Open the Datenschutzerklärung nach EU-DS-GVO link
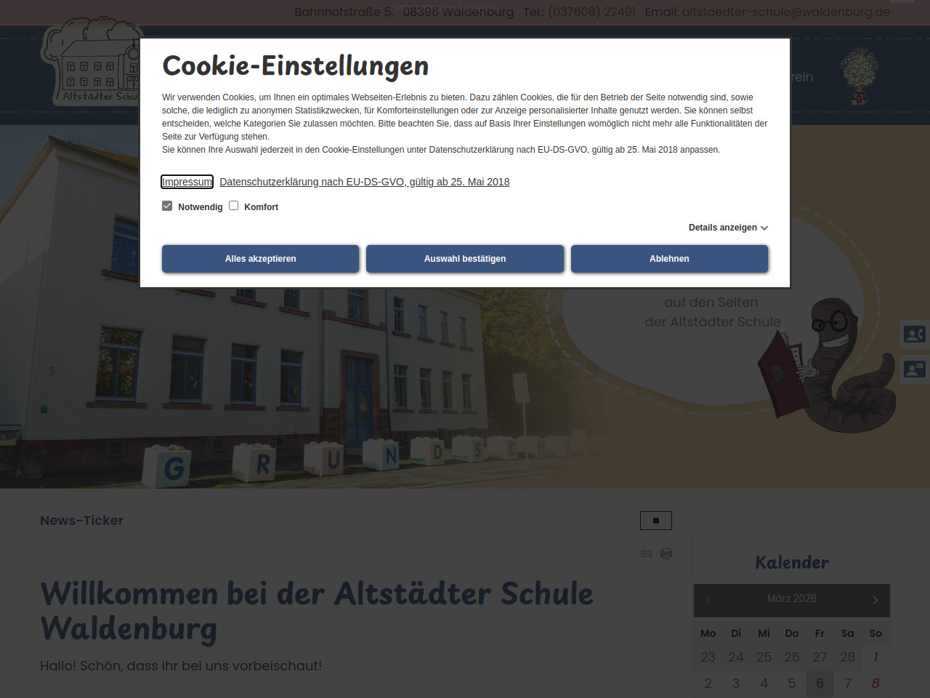 pos(364,182)
